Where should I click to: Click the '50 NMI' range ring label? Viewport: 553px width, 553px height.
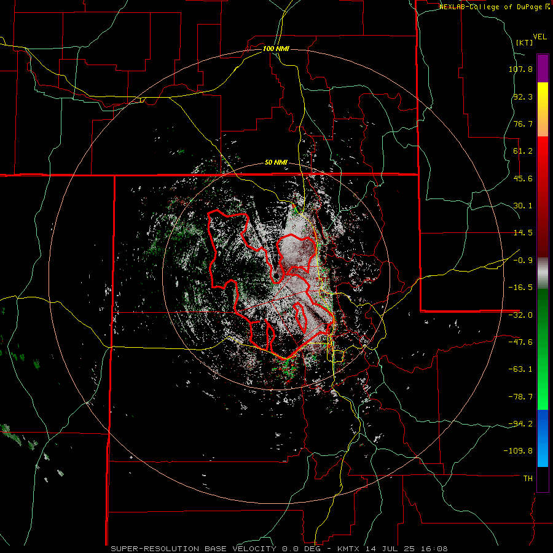tap(276, 163)
